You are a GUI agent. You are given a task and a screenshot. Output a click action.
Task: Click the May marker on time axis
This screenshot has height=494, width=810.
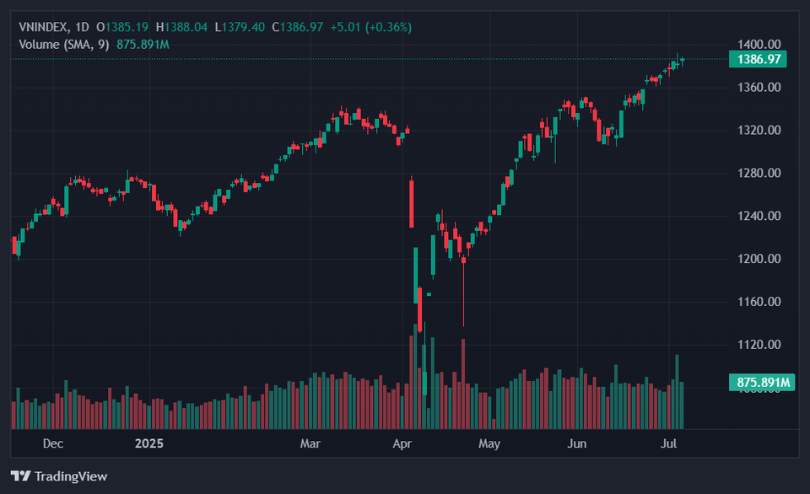tap(489, 443)
